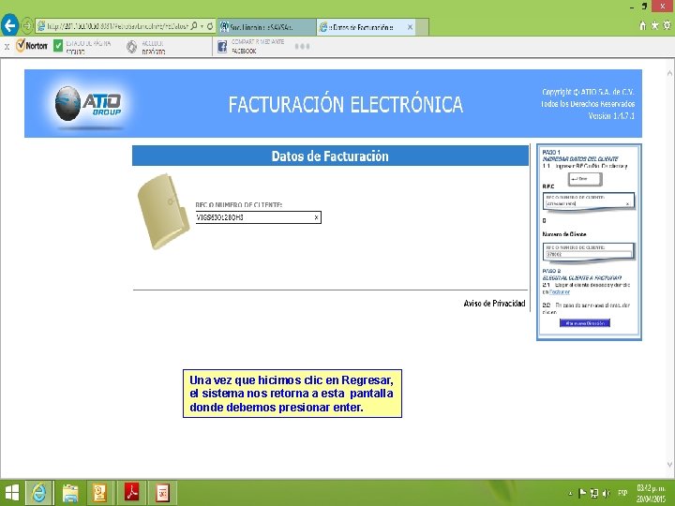Show hidden system tray icons

pyautogui.click(x=571, y=494)
